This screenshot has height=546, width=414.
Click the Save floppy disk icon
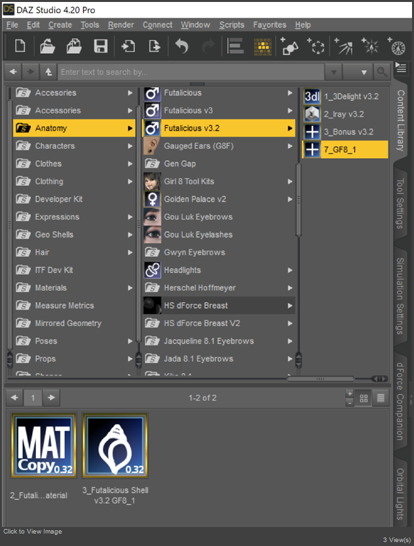[101, 47]
